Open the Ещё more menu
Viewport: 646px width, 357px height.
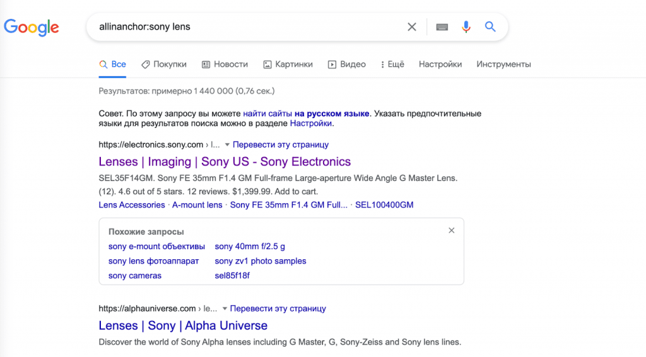click(392, 64)
